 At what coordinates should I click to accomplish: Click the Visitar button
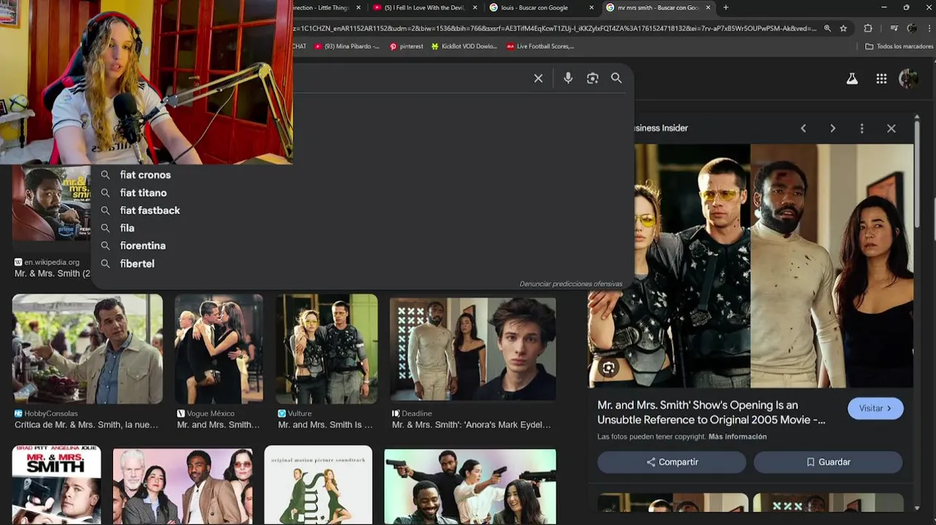click(875, 408)
